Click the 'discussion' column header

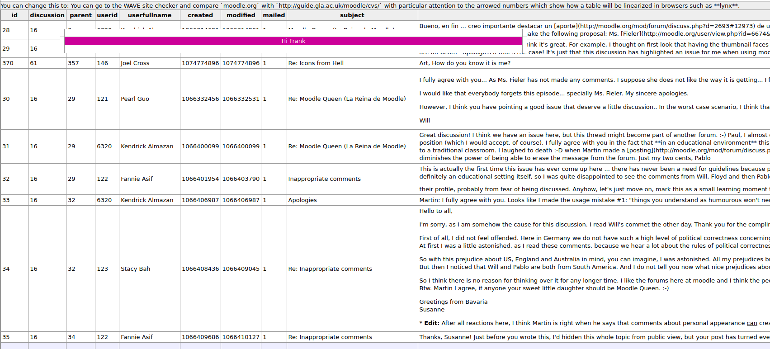(x=47, y=15)
